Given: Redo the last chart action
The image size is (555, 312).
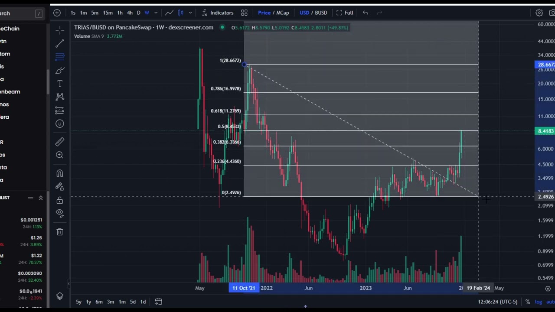Looking at the screenshot, I should click(379, 13).
